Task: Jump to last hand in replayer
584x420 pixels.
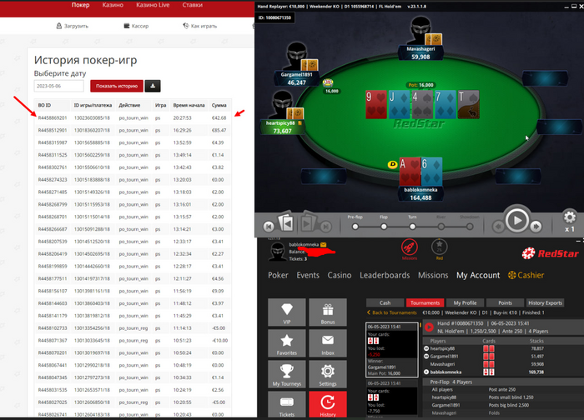Action: point(325,226)
